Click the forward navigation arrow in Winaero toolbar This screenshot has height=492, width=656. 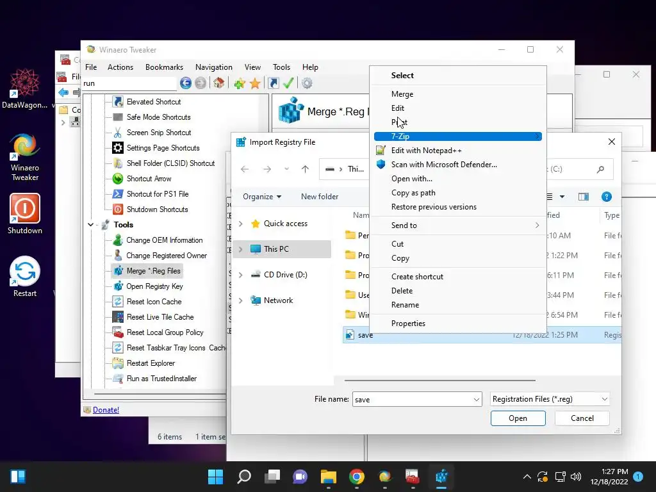click(x=201, y=83)
